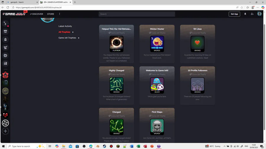Open the red creature community in the sidebar
Screen dimensions: 266x149
click(x=5, y=75)
